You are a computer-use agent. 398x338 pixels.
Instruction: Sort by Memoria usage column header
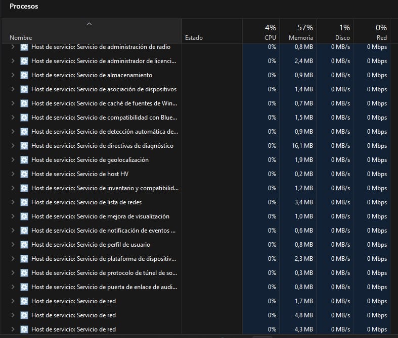click(298, 31)
